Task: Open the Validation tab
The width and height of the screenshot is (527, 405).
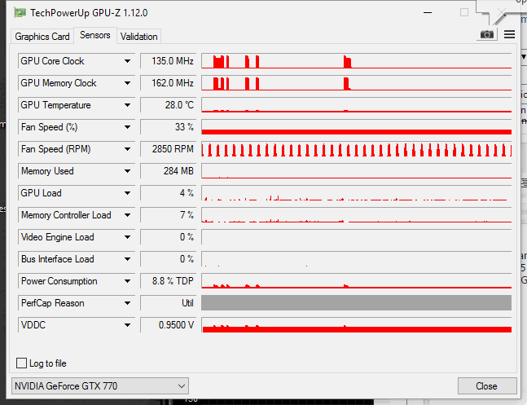Action: tap(138, 37)
